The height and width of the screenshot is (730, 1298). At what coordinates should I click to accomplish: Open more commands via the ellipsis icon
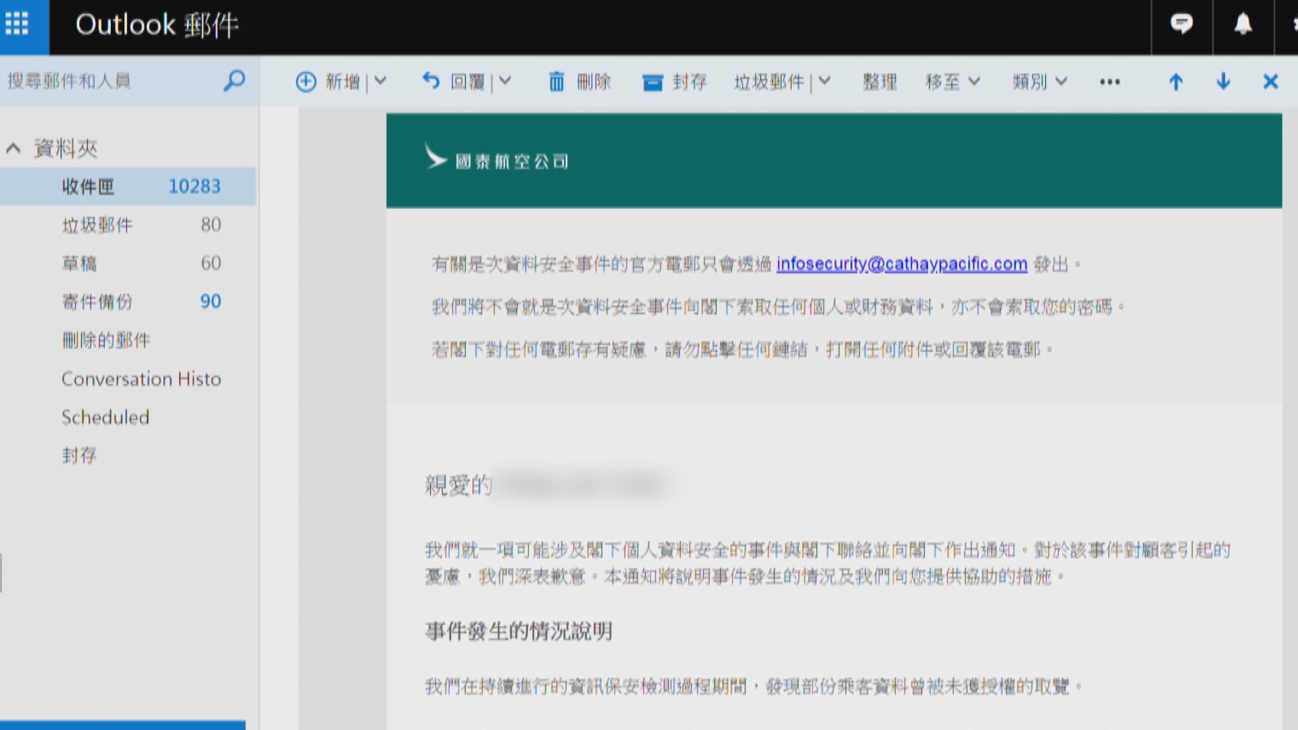pyautogui.click(x=1109, y=82)
